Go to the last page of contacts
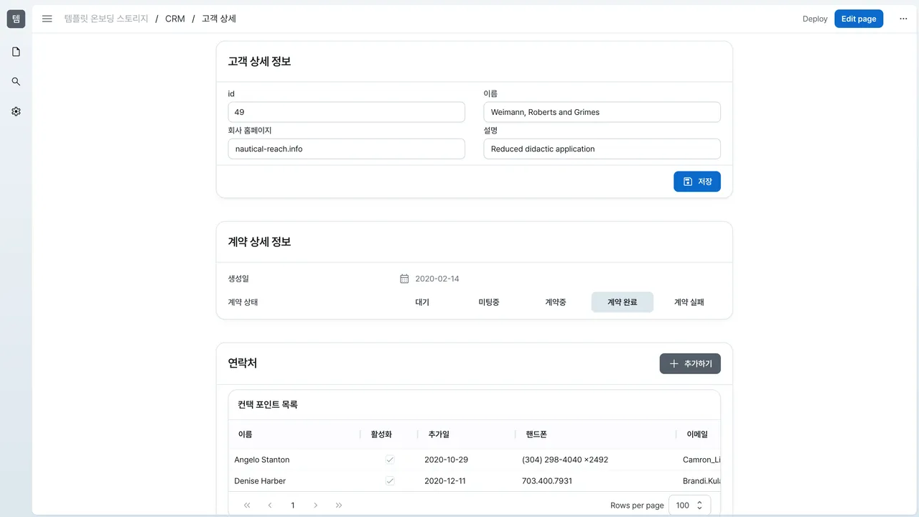Image resolution: width=919 pixels, height=517 pixels. click(339, 506)
